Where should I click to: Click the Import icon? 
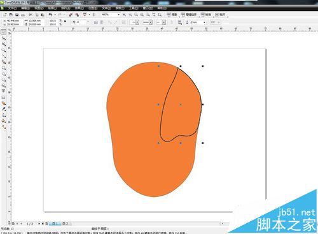[71, 15]
